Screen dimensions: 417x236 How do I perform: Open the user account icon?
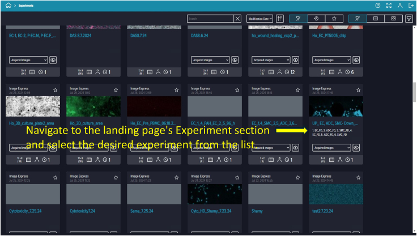399,5
